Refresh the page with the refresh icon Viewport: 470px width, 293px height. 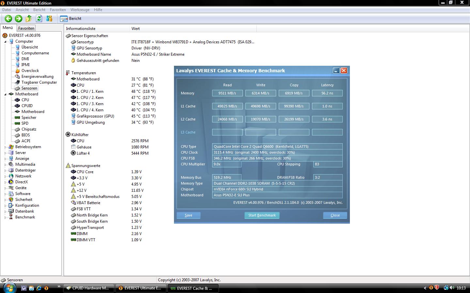39,19
